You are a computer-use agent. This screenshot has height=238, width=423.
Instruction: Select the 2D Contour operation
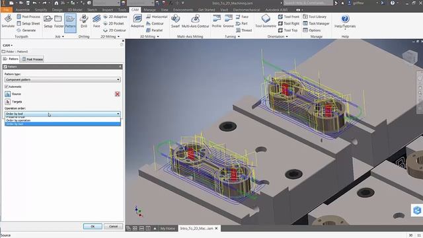114,30
